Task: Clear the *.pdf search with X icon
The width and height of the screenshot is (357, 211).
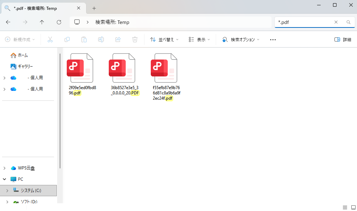Action: [336, 22]
